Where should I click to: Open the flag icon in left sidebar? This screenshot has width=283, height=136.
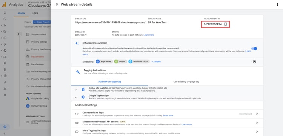pos(5,63)
